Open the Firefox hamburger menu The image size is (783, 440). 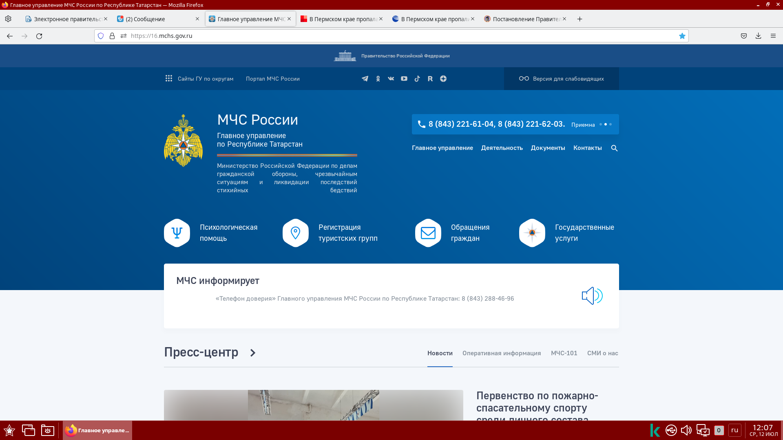[x=773, y=36]
